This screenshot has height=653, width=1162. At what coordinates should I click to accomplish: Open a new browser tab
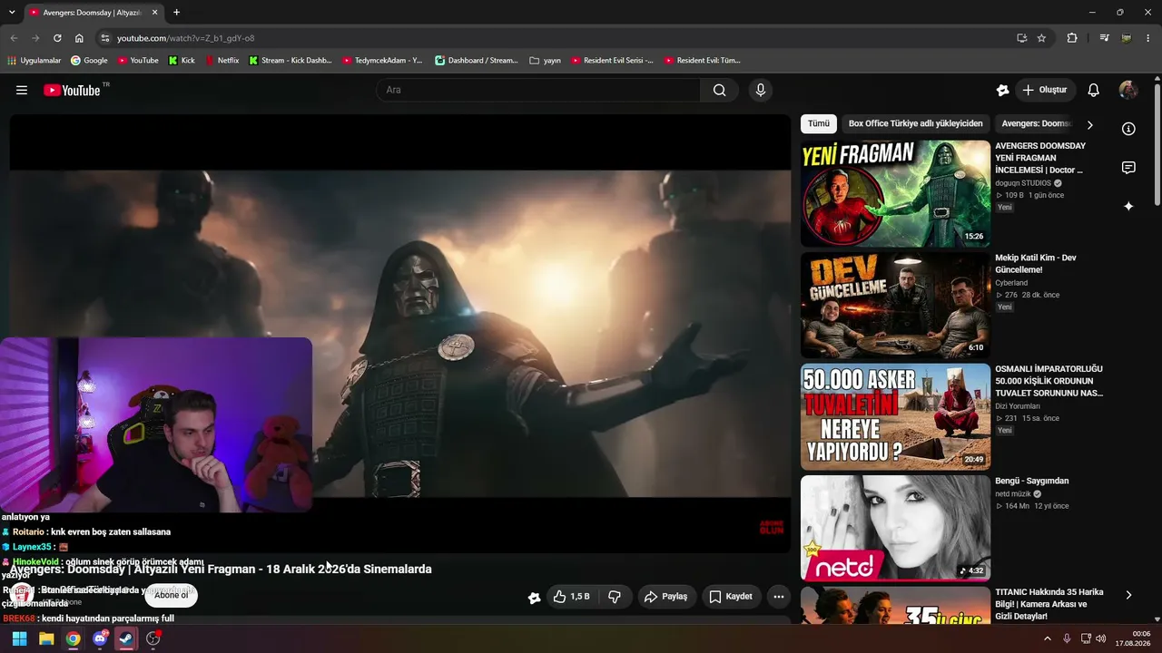(176, 13)
